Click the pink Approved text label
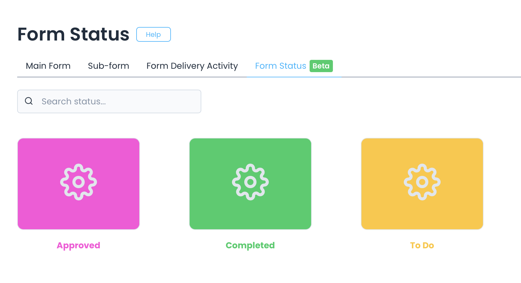 pyautogui.click(x=79, y=245)
